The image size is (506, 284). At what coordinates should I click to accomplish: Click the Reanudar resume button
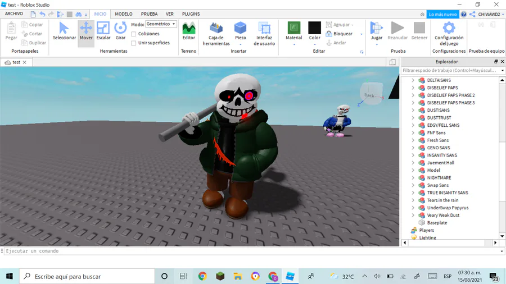397,31
